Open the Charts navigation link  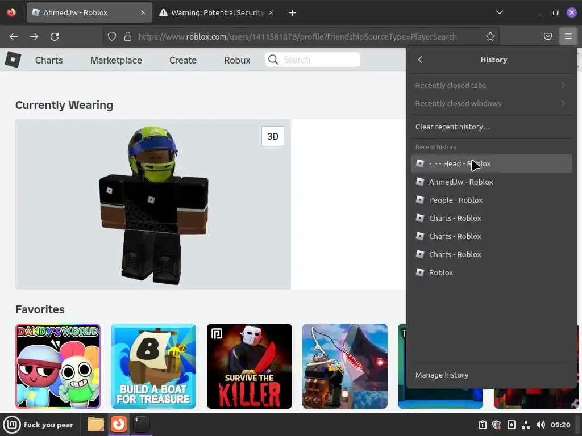(49, 60)
